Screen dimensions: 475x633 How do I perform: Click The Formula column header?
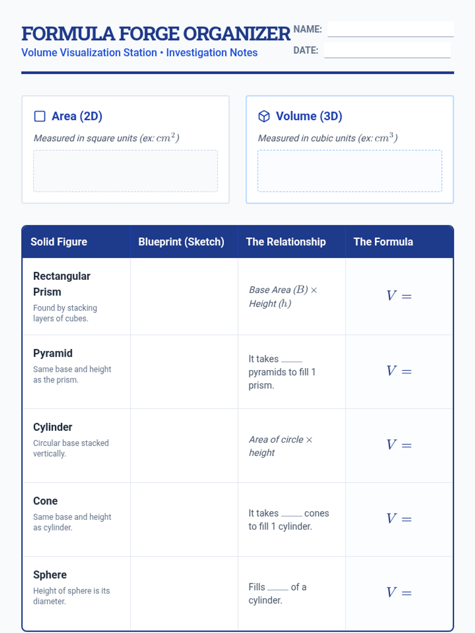pyautogui.click(x=383, y=242)
